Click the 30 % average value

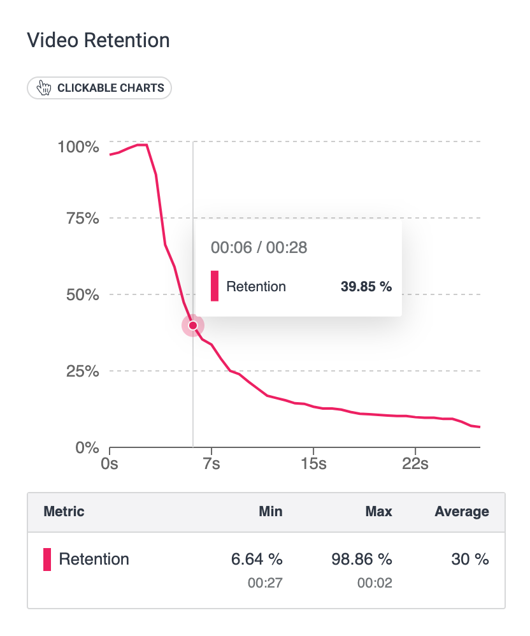point(471,560)
